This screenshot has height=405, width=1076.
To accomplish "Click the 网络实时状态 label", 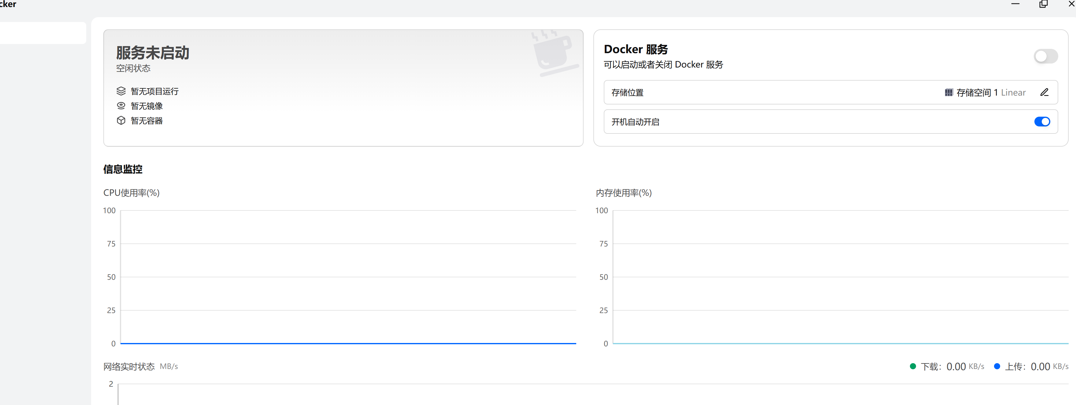I will coord(129,366).
